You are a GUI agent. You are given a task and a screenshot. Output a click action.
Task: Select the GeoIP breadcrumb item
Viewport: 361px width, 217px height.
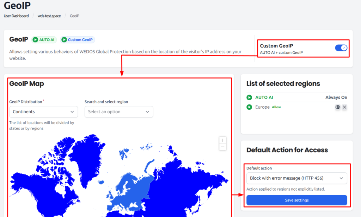click(74, 15)
